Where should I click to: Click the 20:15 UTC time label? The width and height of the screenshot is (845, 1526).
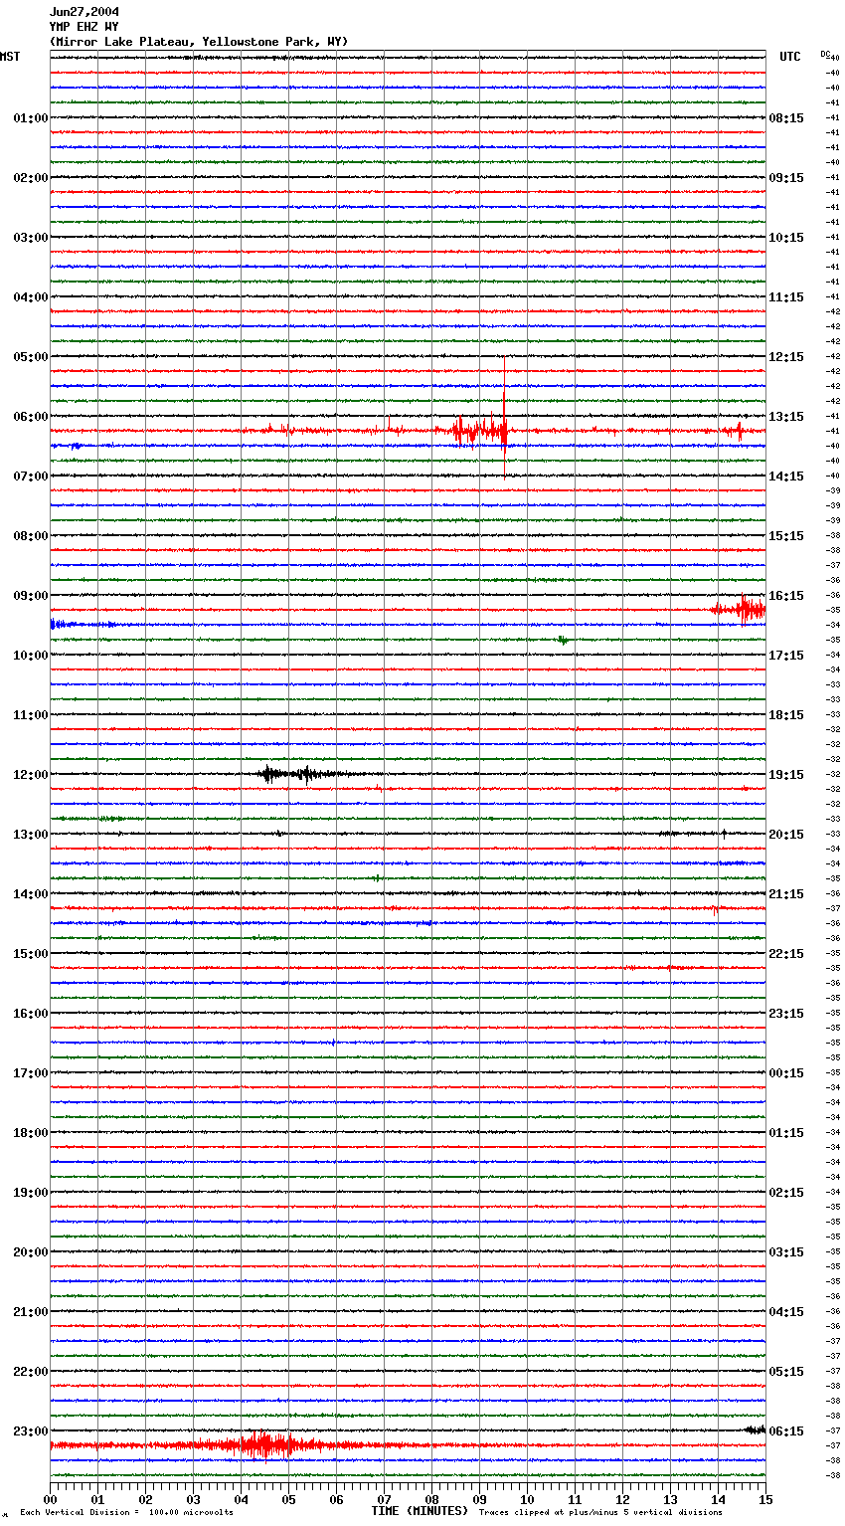(786, 835)
